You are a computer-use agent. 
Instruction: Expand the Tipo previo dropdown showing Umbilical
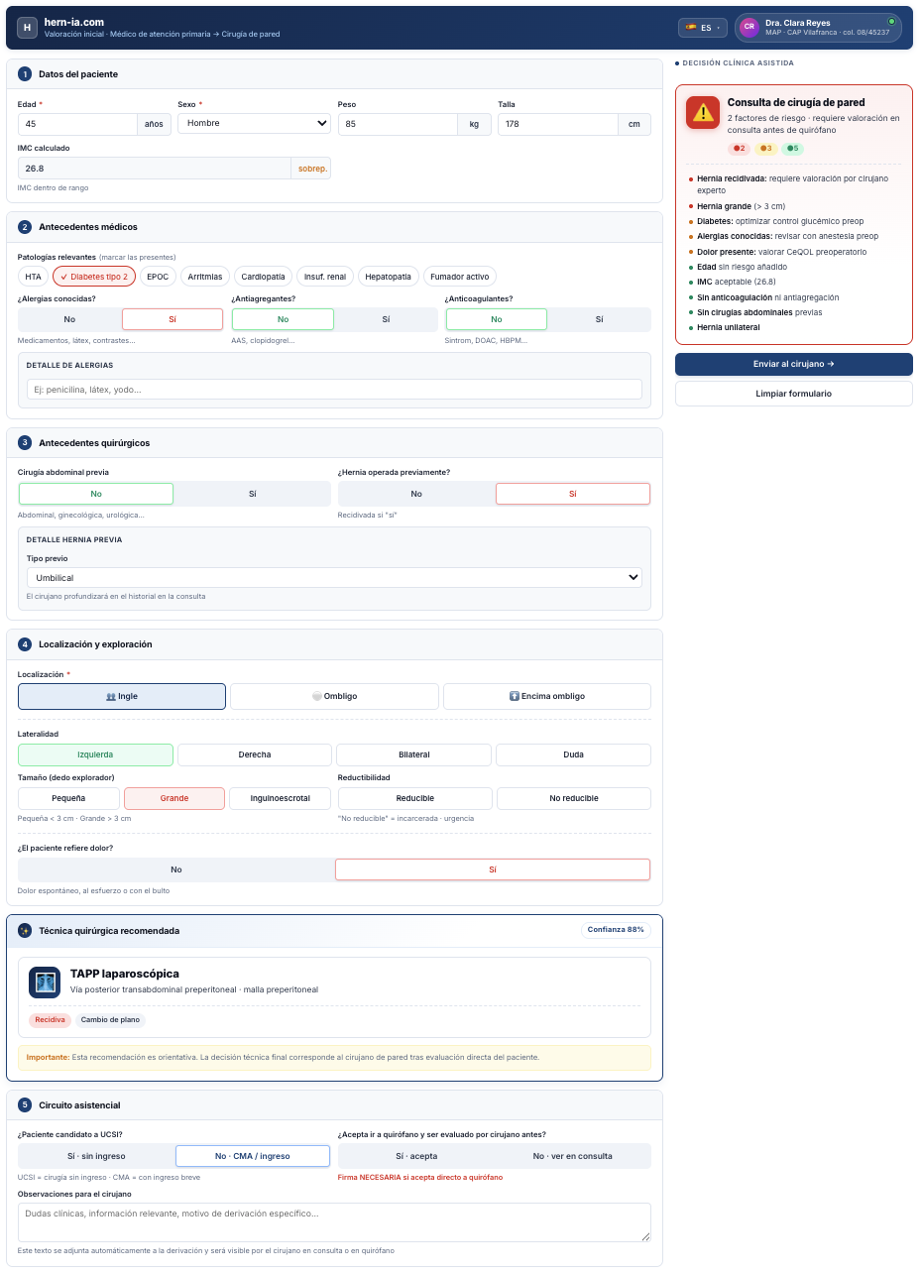tap(334, 577)
